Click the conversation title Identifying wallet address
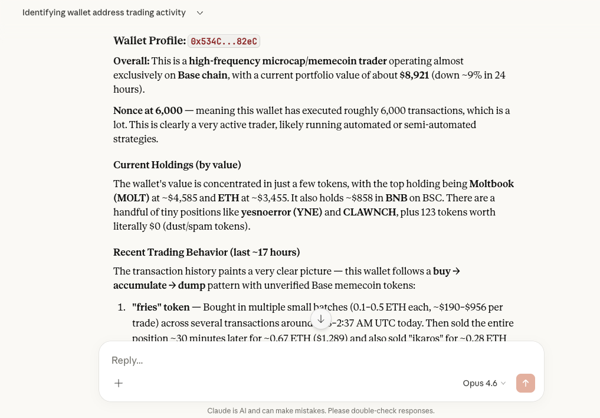This screenshot has height=418, width=600. [104, 12]
